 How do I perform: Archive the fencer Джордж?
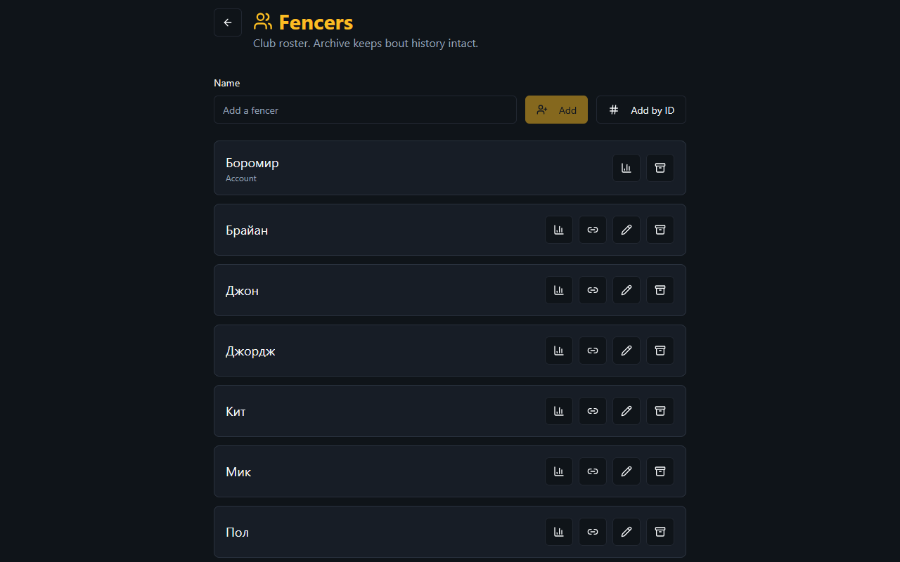(660, 351)
